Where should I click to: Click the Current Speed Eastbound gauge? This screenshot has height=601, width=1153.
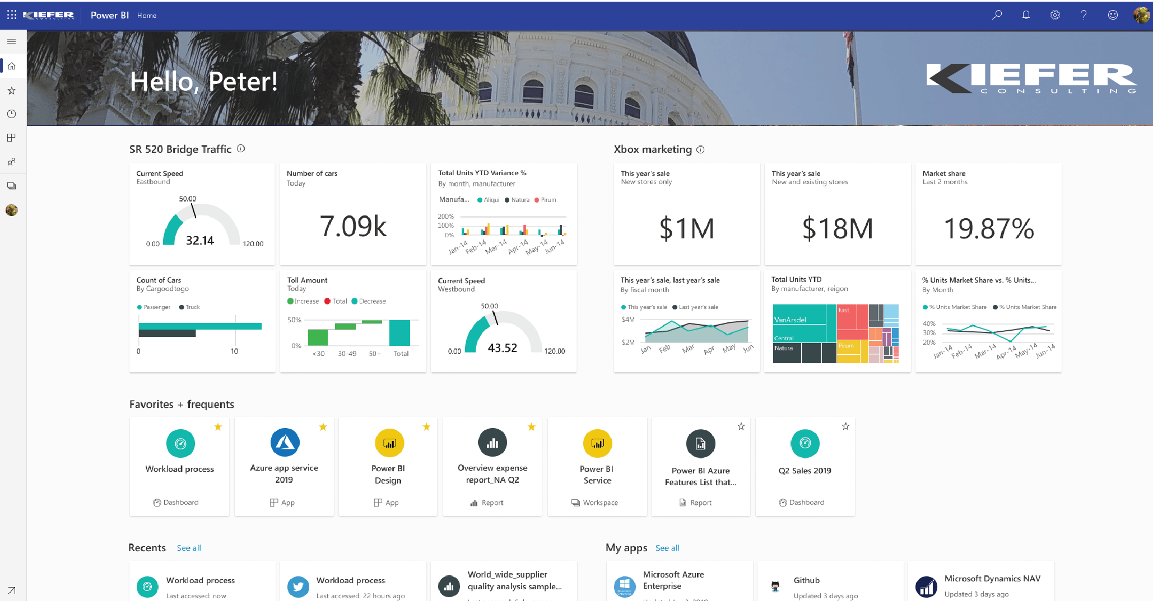tap(202, 224)
